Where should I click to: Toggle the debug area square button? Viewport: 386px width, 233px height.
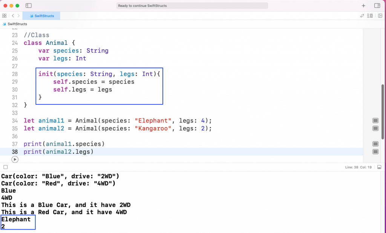[5, 167]
